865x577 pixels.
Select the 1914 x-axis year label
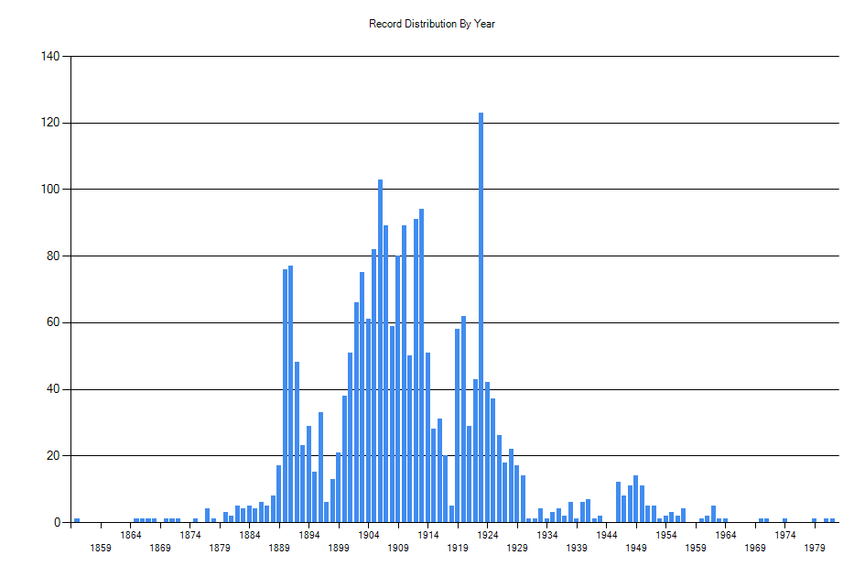pos(428,535)
